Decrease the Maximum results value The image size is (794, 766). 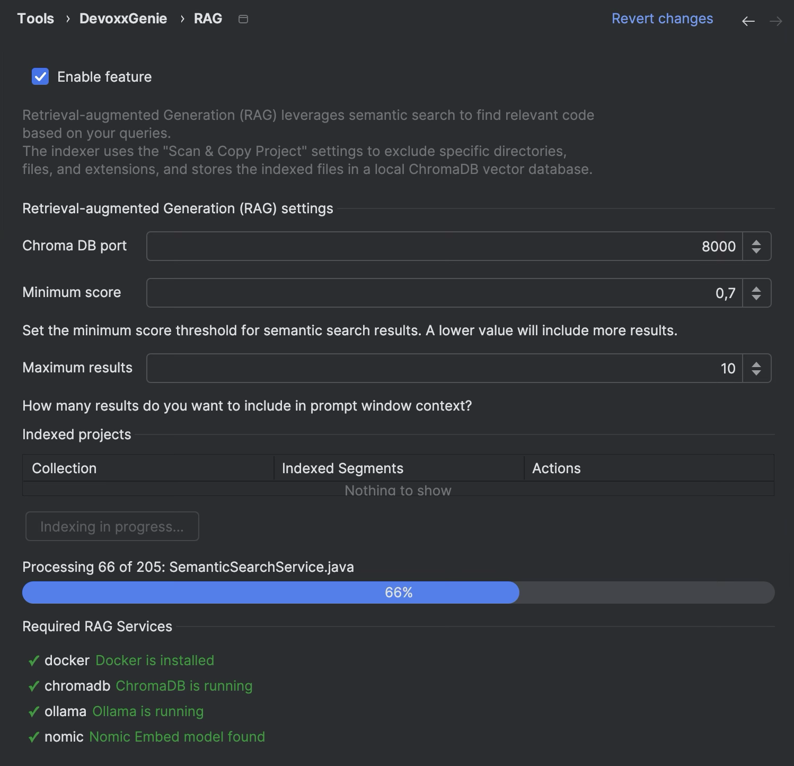756,373
